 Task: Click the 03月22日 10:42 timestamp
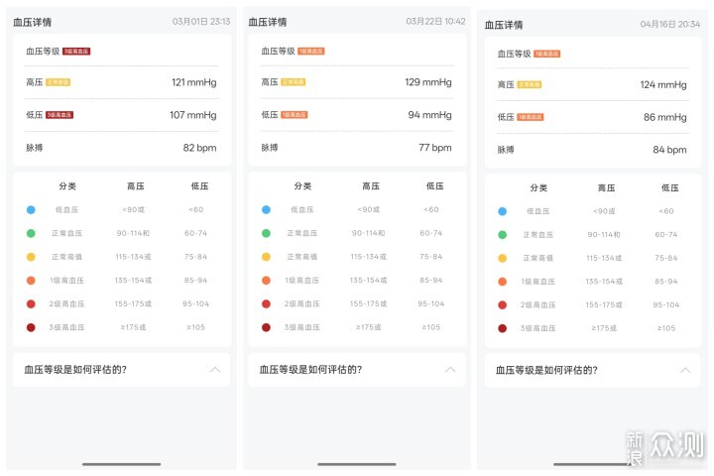(435, 22)
